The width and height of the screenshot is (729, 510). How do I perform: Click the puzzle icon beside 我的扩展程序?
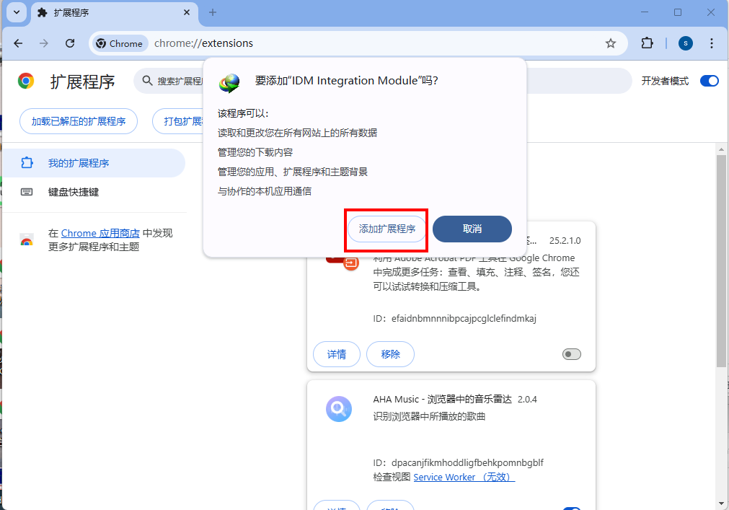point(27,163)
